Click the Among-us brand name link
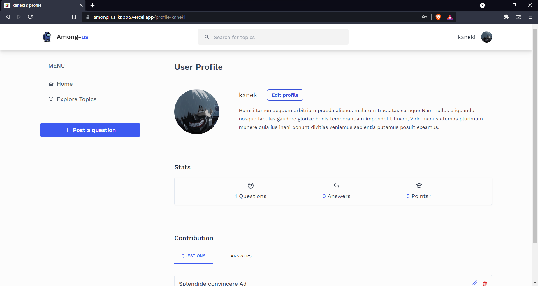Screen dimensions: 538x286 (x=73, y=37)
